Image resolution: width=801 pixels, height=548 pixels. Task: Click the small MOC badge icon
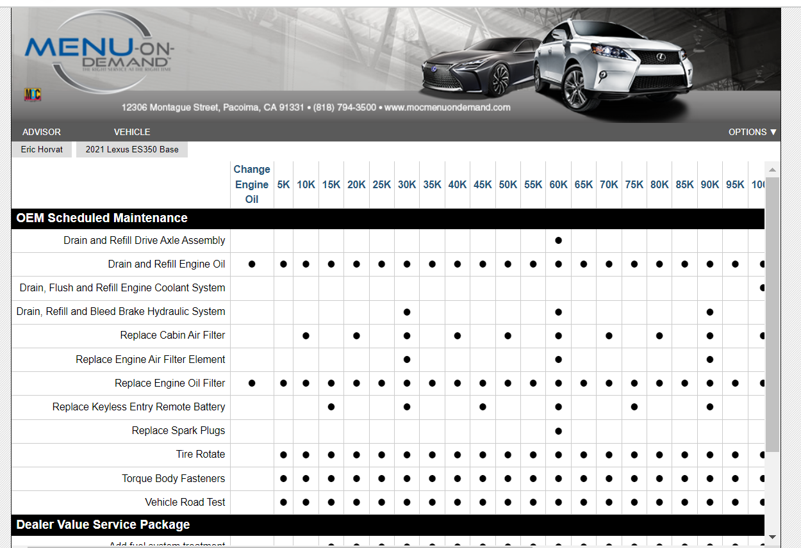pos(32,95)
